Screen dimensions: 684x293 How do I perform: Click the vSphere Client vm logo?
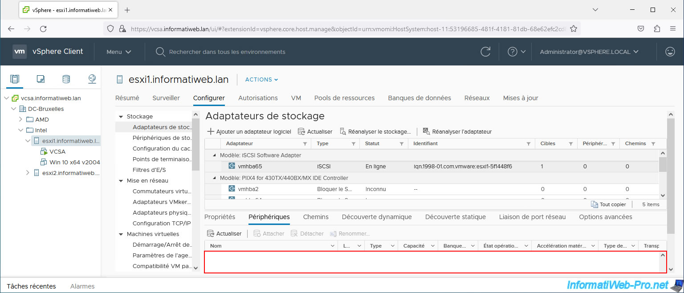[20, 52]
